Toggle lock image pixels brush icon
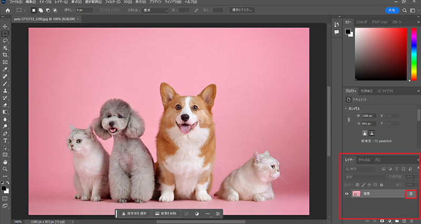Viewport: 421px width, 224px height. (x=363, y=185)
